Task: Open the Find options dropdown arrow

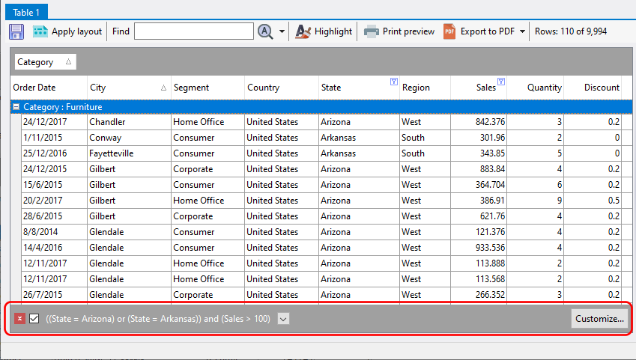Action: [x=282, y=31]
